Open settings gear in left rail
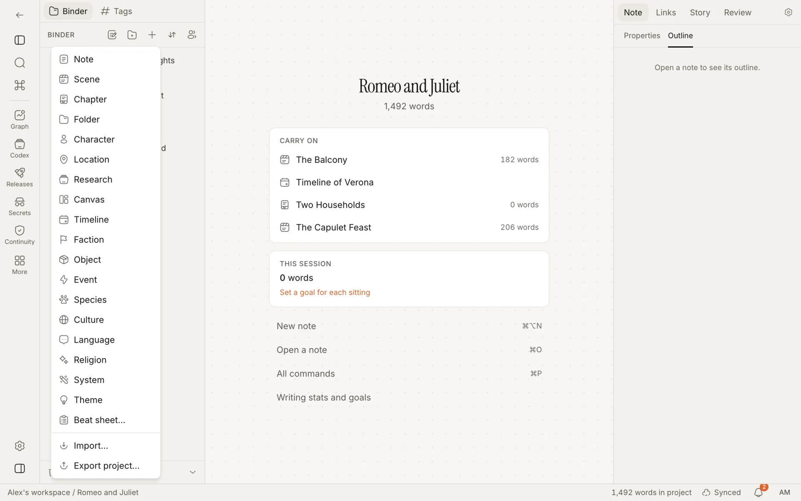This screenshot has height=501, width=801. [x=20, y=446]
